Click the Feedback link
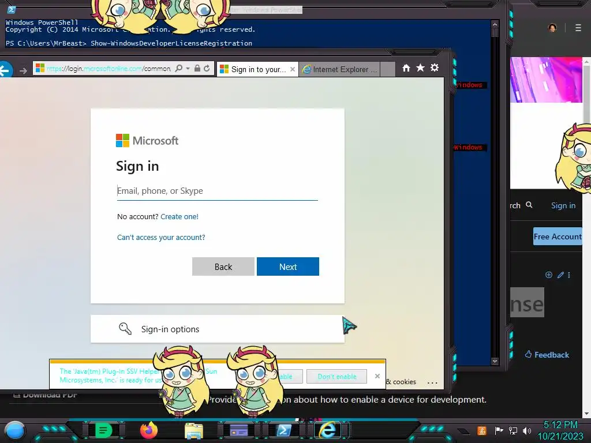 pyautogui.click(x=547, y=355)
